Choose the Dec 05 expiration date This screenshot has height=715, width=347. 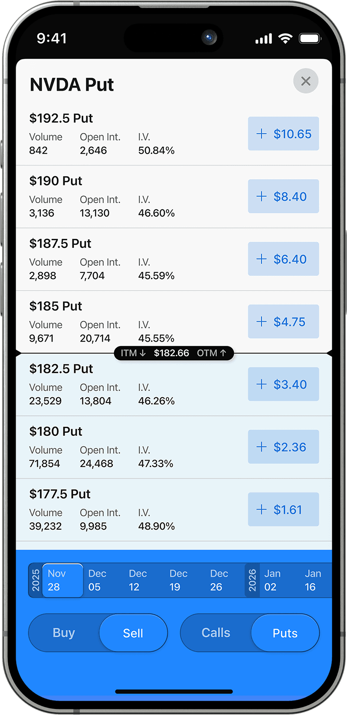97,580
